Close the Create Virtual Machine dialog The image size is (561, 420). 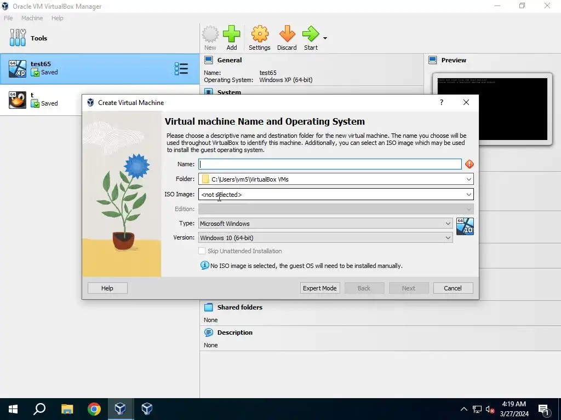(x=466, y=102)
